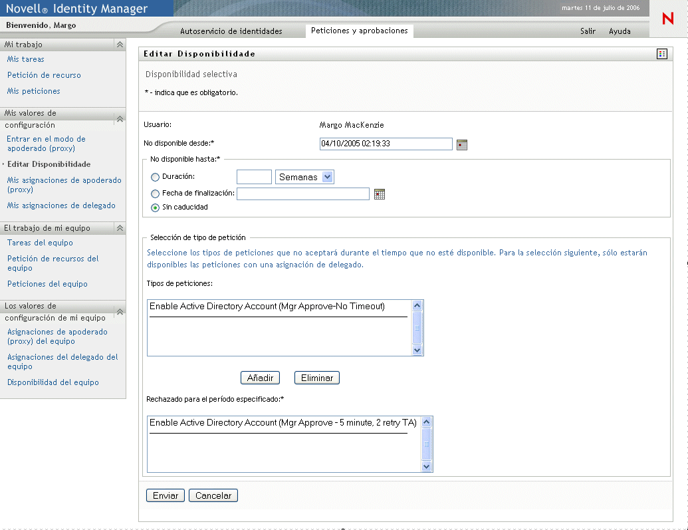
Task: Click the Cancelar button
Action: point(213,495)
